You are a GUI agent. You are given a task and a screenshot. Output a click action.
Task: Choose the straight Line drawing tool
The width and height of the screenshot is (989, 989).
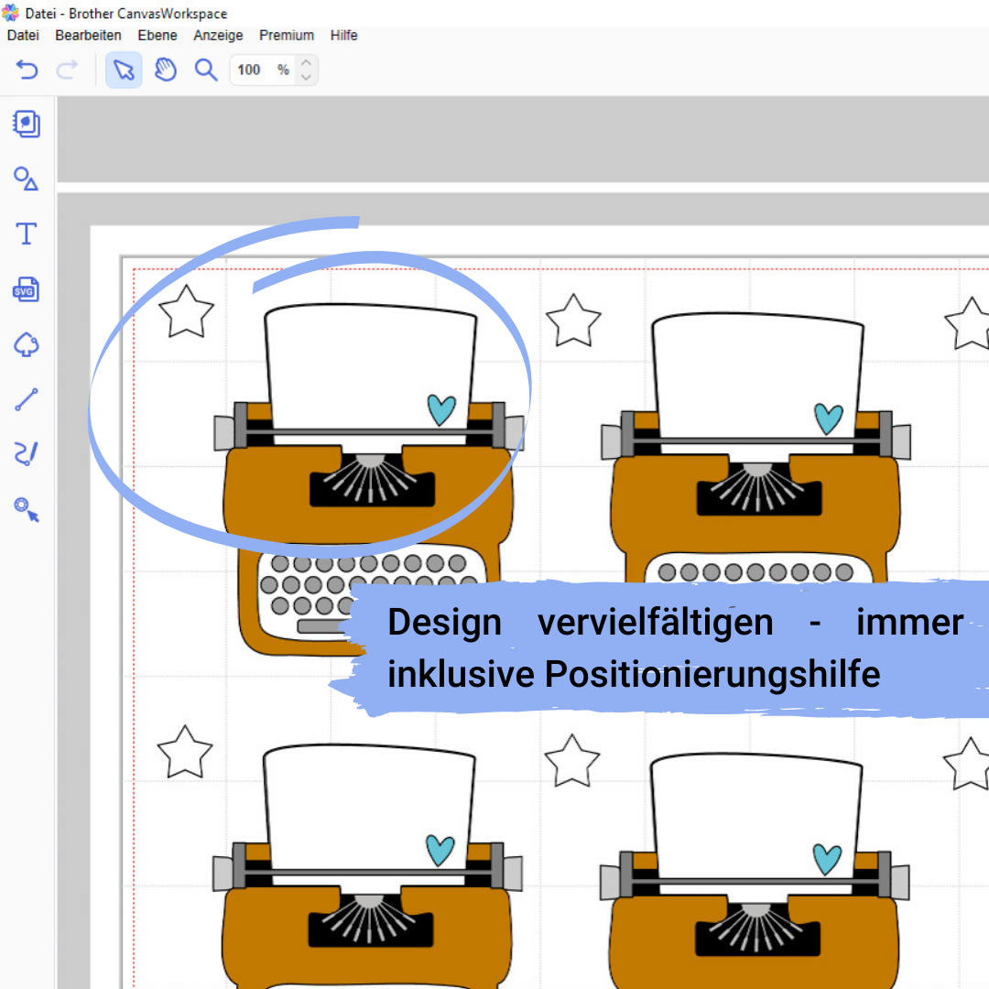(x=26, y=399)
